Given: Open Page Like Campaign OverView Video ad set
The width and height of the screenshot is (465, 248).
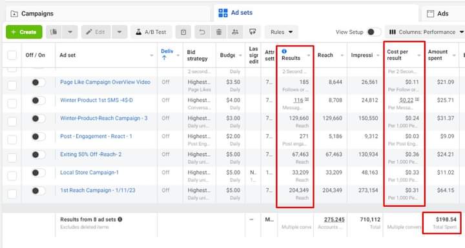Looking at the screenshot, I should pyautogui.click(x=105, y=82).
